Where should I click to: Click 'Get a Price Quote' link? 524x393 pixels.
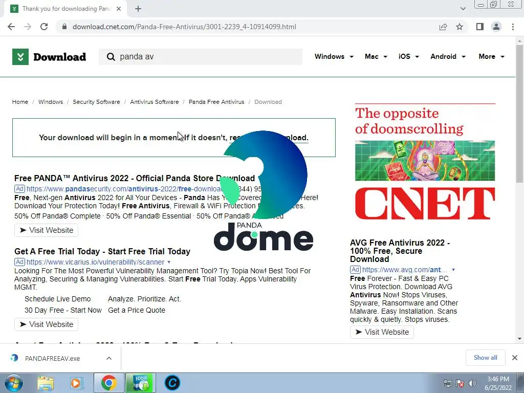[136, 310]
